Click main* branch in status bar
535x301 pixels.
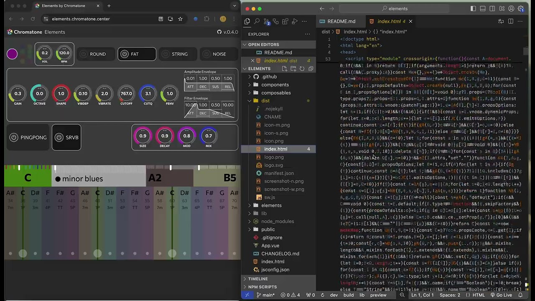[x=265, y=295]
